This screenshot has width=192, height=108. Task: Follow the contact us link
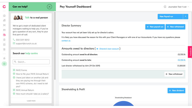click(x=66, y=41)
